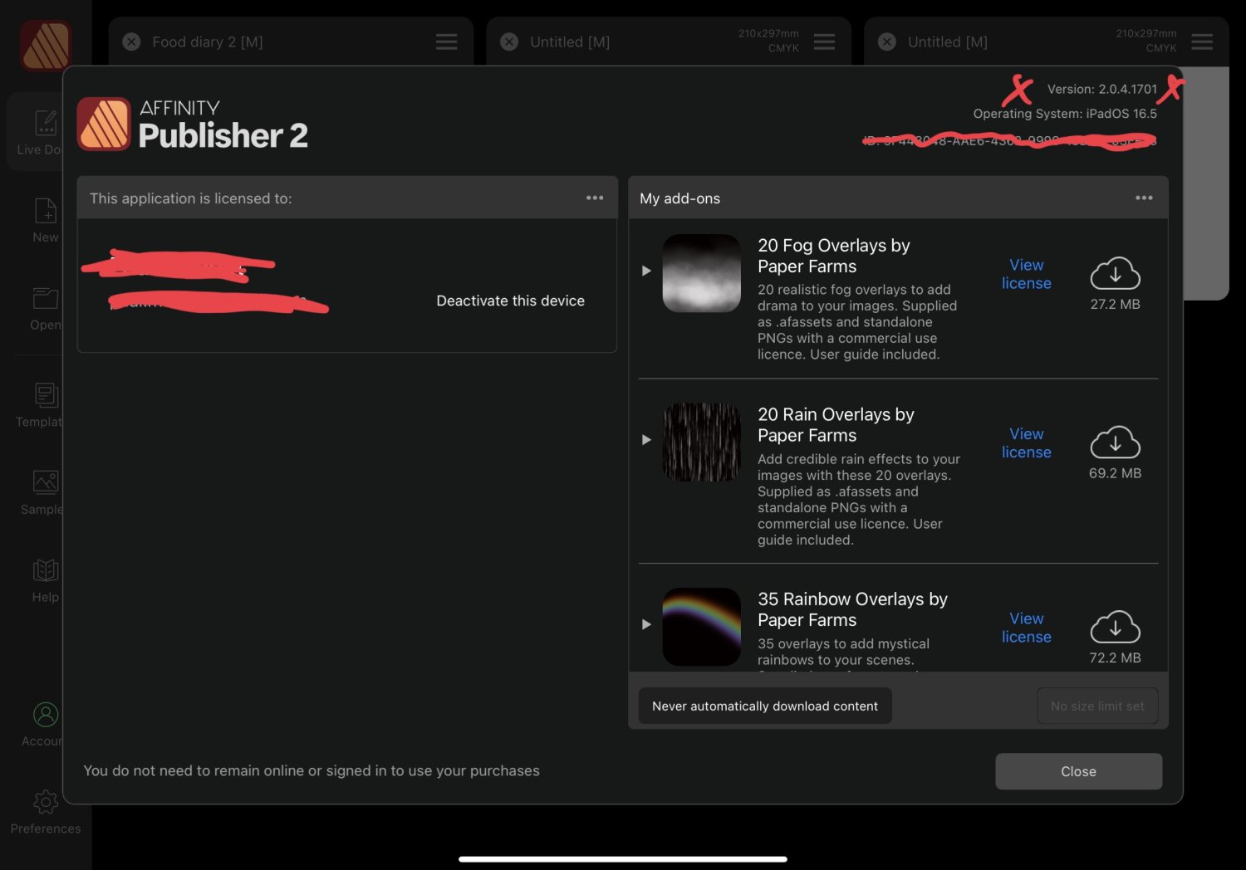Click the "69.2 MB" size label
Image resolution: width=1246 pixels, height=870 pixels.
1115,473
